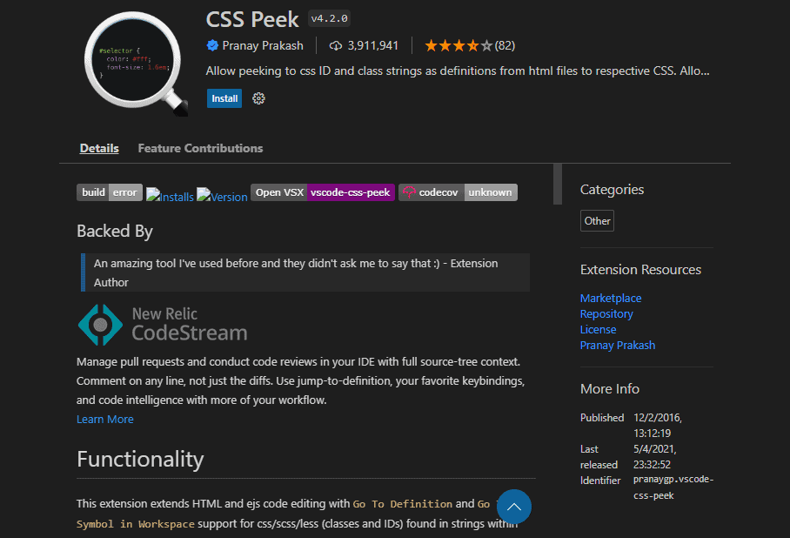The image size is (790, 538).
Task: Switch to the Details tab
Action: [x=99, y=148]
